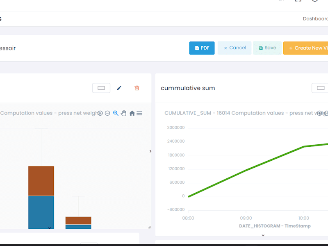Expand the right chevron on bar chart panel
Viewport: 328px width, 246px height.
pyautogui.click(x=150, y=151)
